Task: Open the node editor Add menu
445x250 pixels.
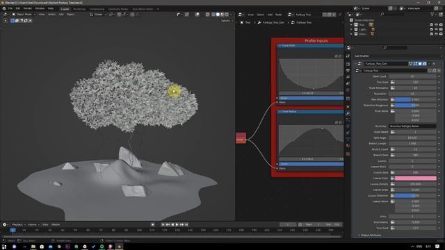Action: (x=270, y=15)
